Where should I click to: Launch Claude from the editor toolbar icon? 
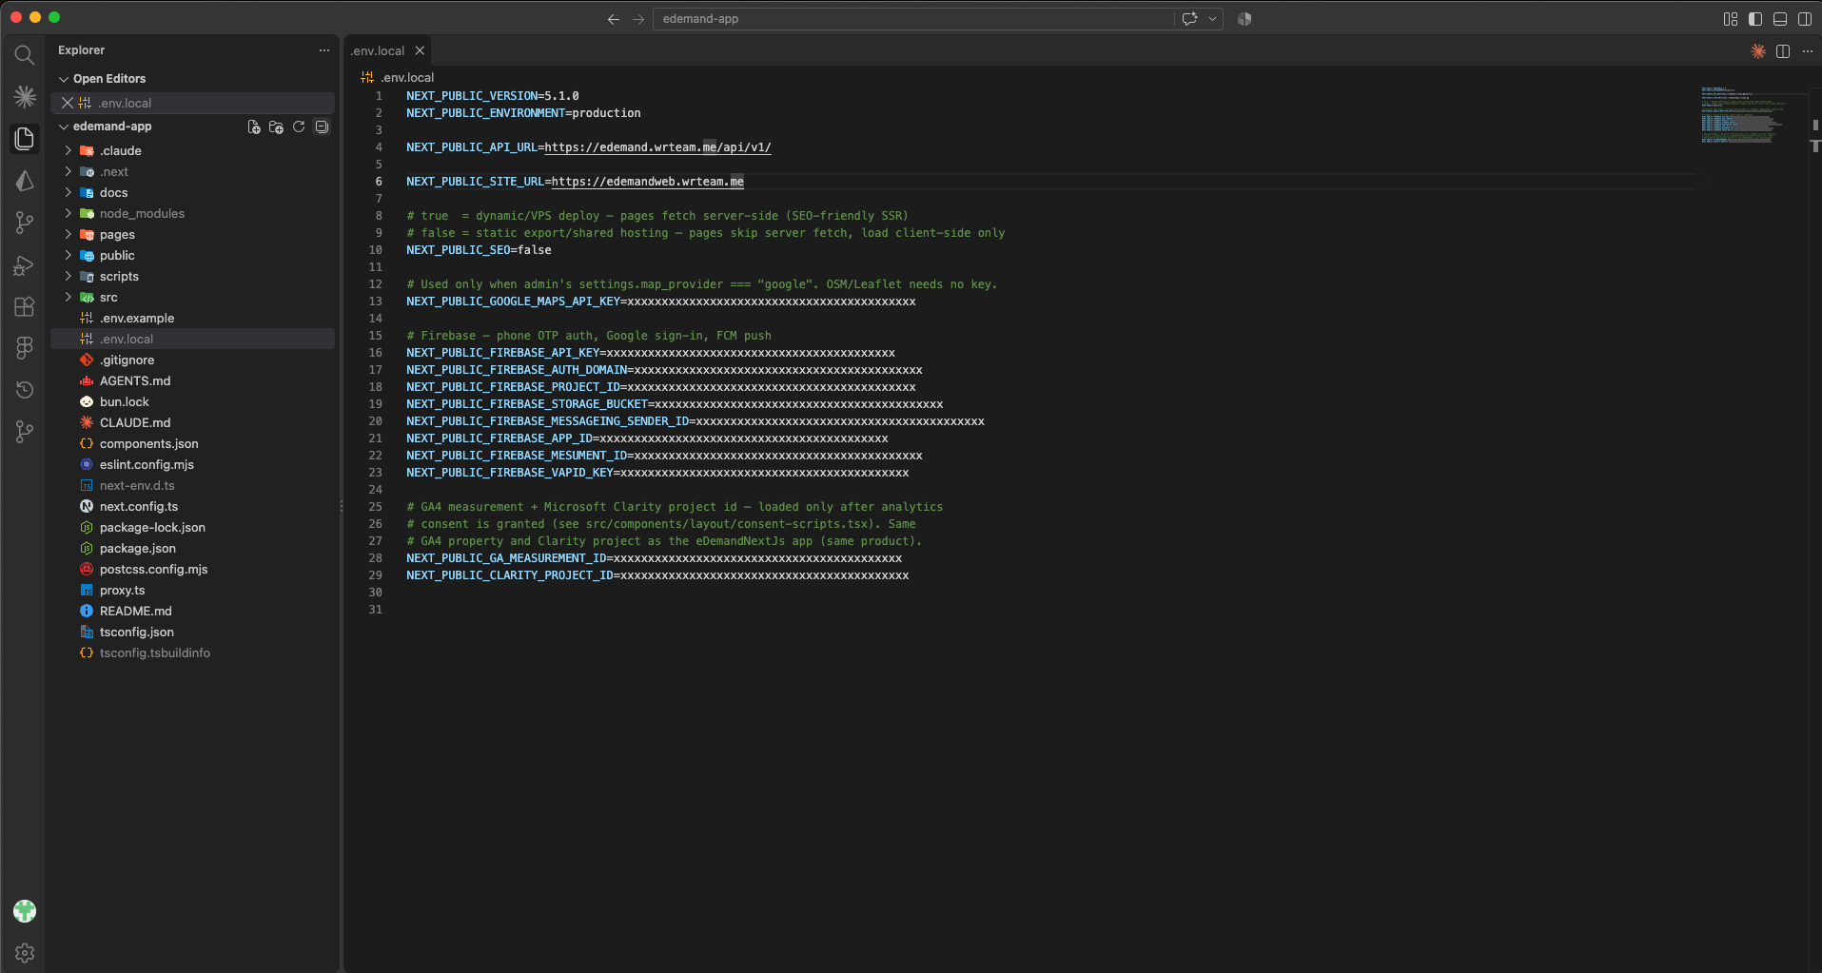1757,51
